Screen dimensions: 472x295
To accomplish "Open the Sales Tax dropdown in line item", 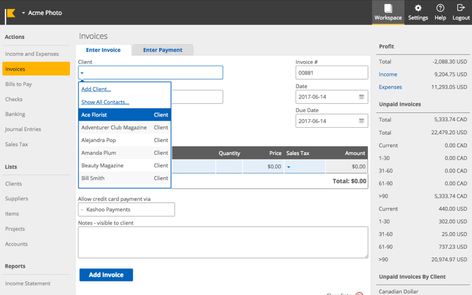I will [x=289, y=167].
